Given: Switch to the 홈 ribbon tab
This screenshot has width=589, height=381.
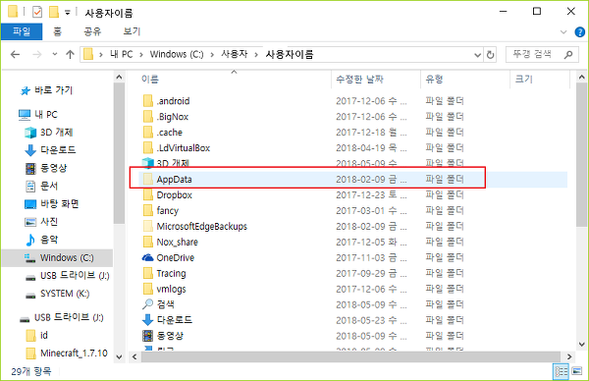Looking at the screenshot, I should click(x=58, y=31).
